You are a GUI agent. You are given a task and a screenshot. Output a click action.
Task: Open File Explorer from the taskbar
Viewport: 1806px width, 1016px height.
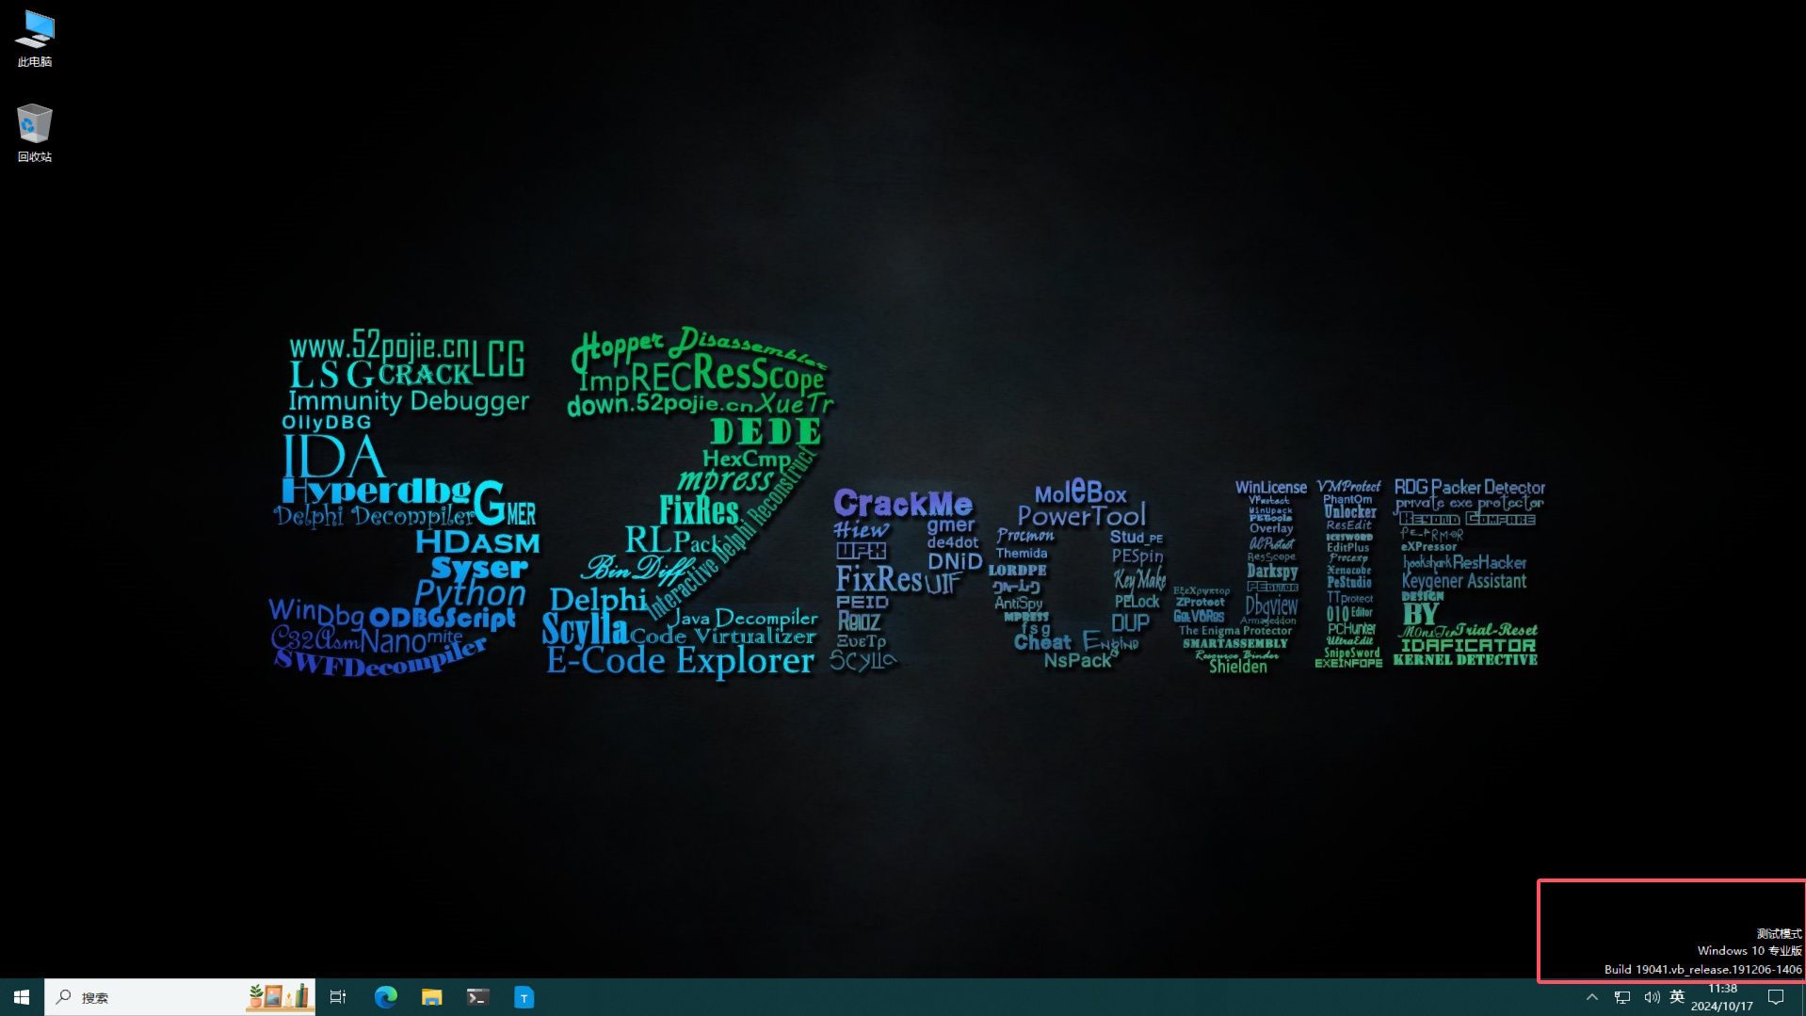click(x=431, y=997)
